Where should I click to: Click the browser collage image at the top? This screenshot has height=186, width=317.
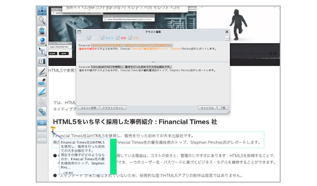coord(123,18)
